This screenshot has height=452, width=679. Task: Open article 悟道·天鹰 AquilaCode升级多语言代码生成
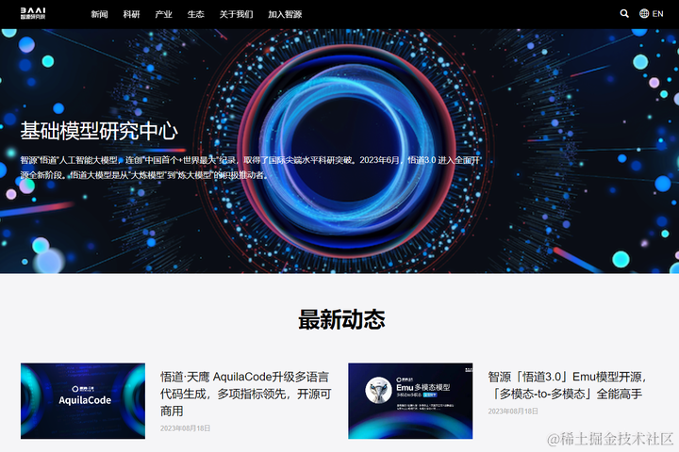pyautogui.click(x=245, y=394)
